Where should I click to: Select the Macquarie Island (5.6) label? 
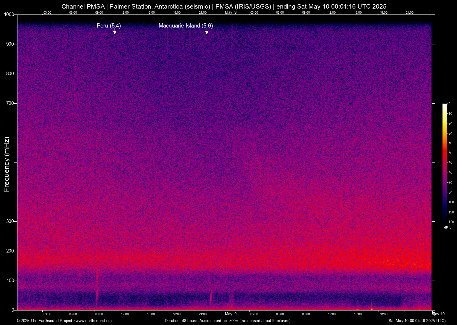186,26
